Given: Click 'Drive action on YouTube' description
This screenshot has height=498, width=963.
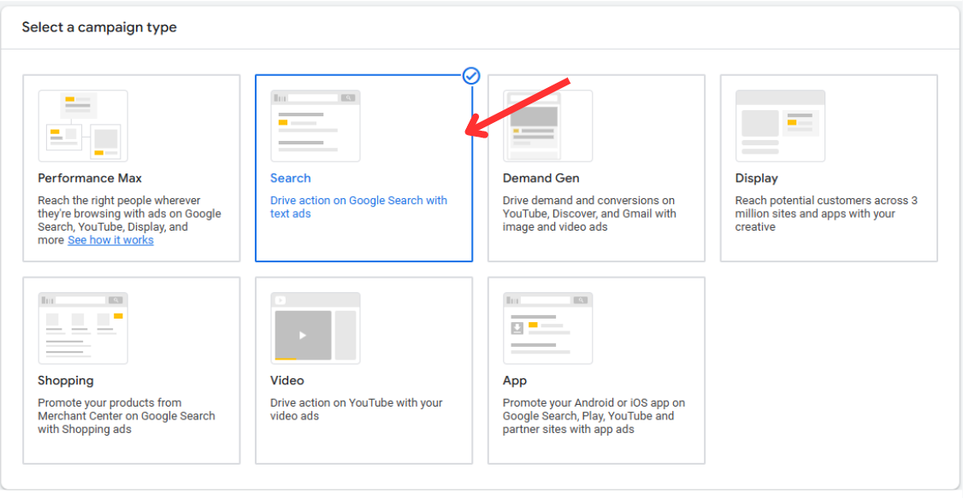Looking at the screenshot, I should 357,410.
